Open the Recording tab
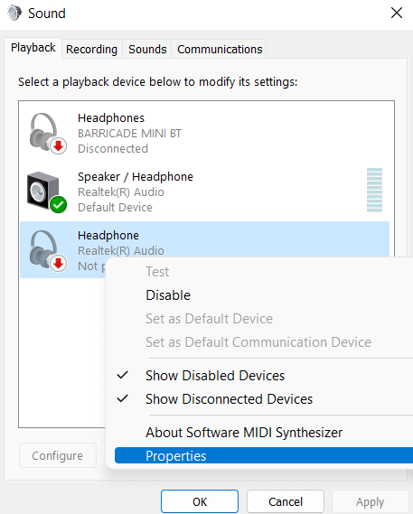The width and height of the screenshot is (413, 514). click(x=92, y=49)
